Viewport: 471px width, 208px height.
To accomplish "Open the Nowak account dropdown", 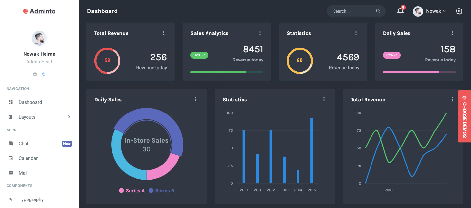I will coord(429,11).
